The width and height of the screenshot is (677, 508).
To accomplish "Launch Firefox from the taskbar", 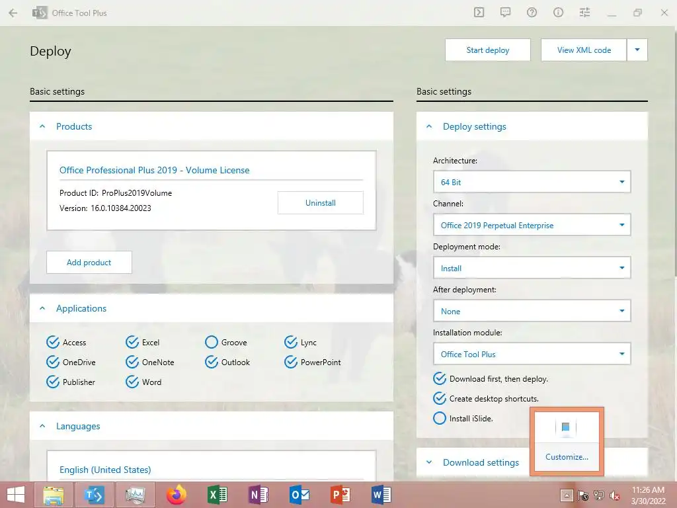I will coord(177,495).
